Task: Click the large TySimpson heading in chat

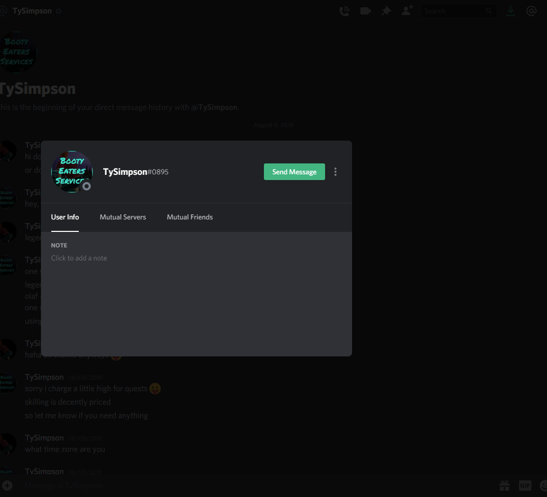Action: point(37,89)
